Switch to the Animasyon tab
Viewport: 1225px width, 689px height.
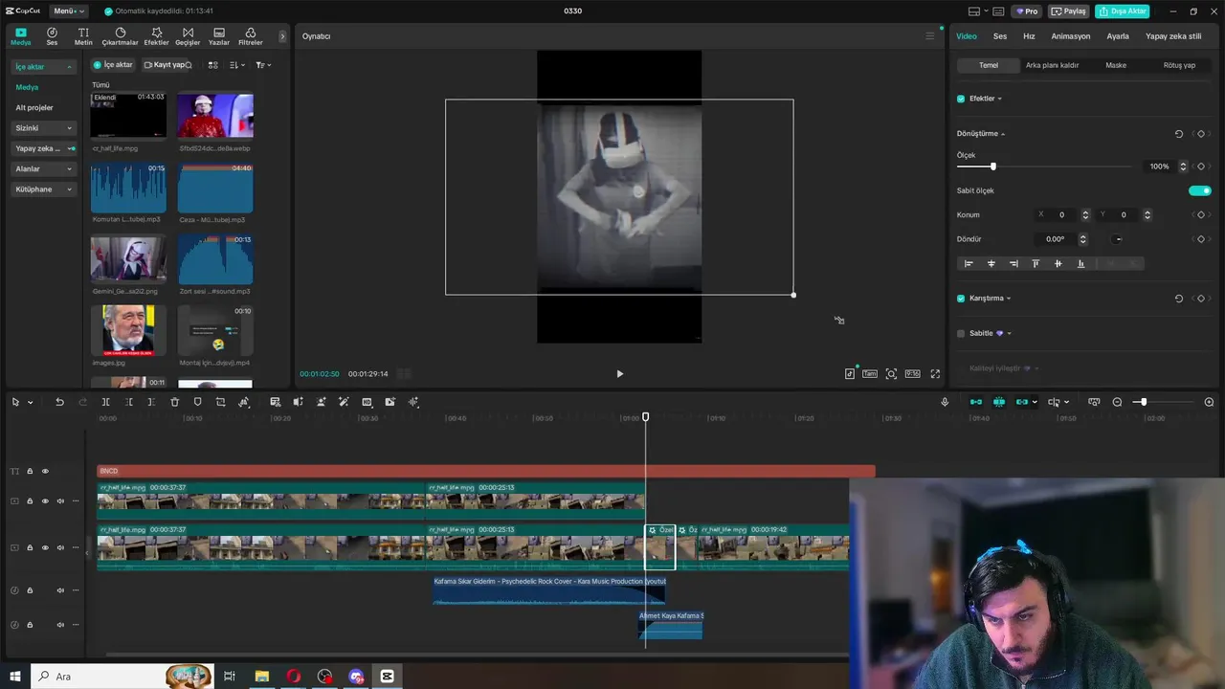coord(1070,36)
